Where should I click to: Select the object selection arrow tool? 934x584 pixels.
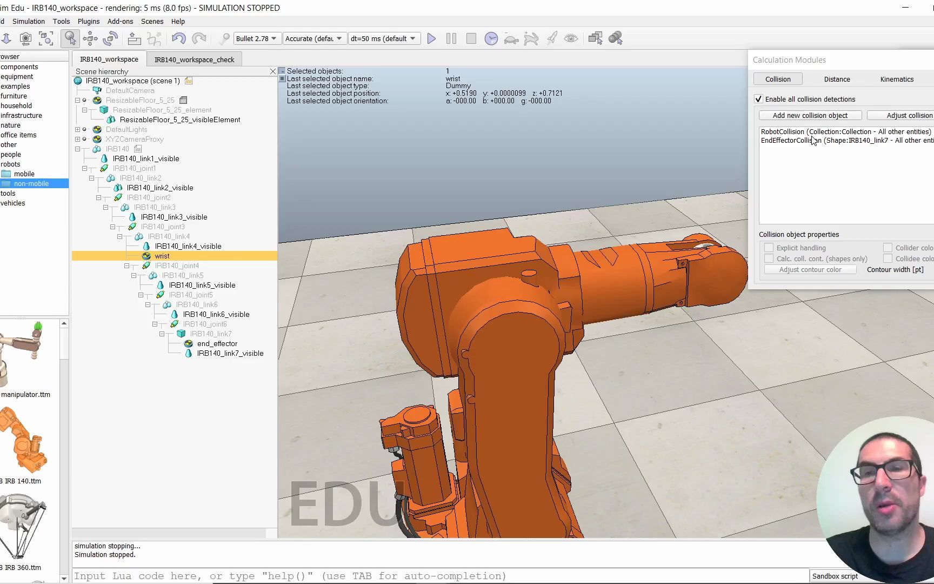(x=70, y=38)
